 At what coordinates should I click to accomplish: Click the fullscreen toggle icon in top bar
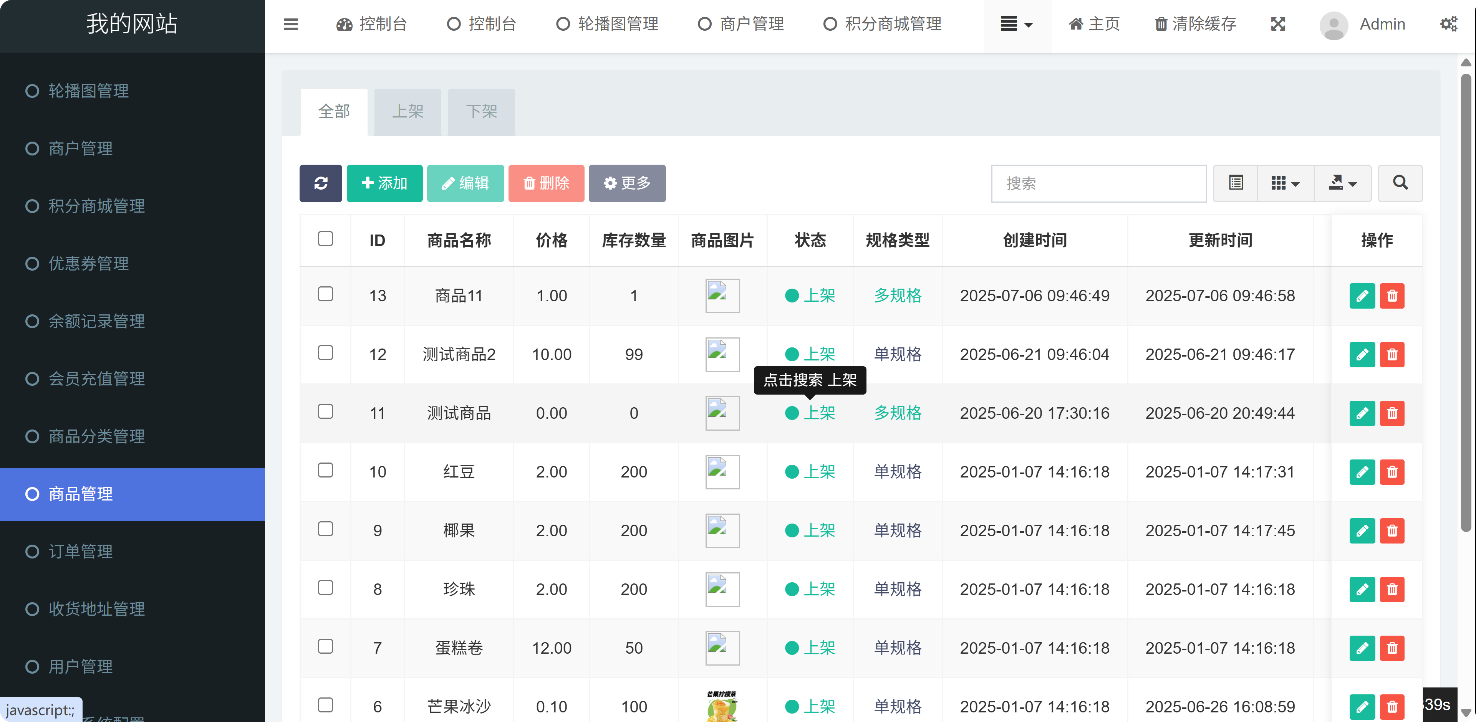pyautogui.click(x=1278, y=24)
